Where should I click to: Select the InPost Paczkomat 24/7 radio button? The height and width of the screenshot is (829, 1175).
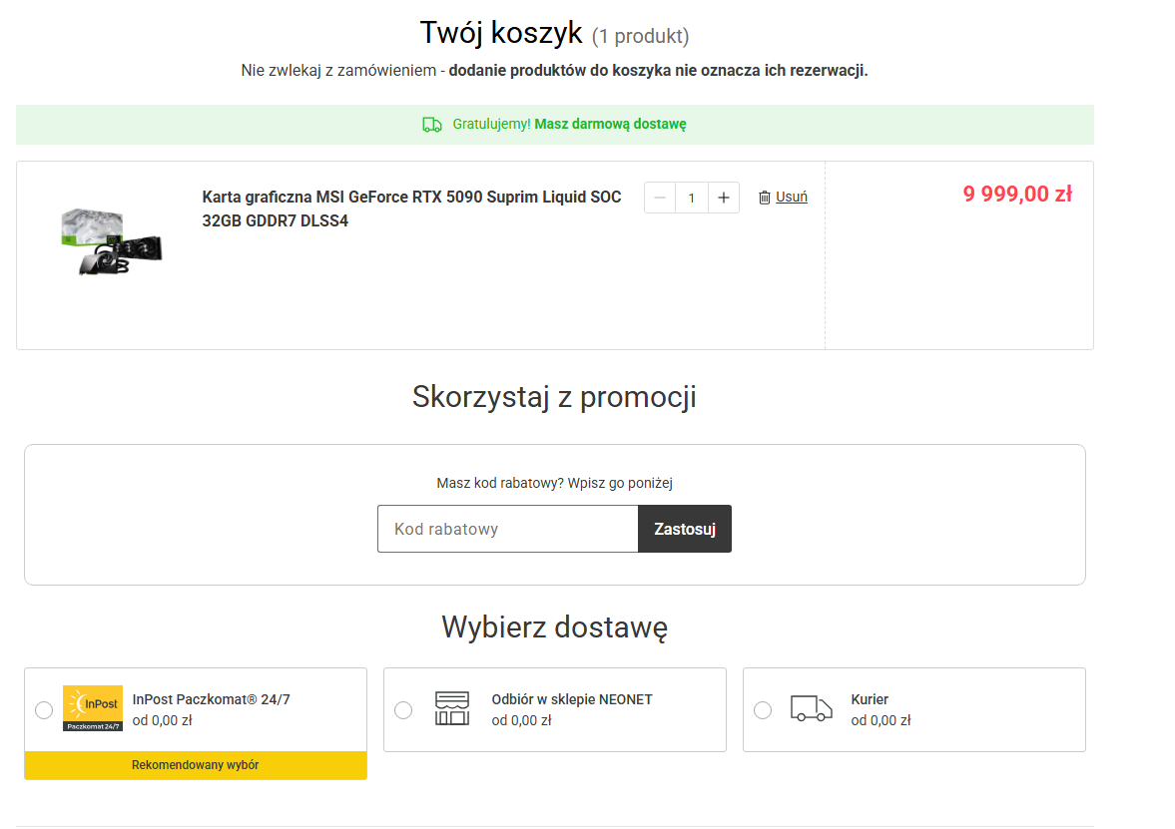44,710
